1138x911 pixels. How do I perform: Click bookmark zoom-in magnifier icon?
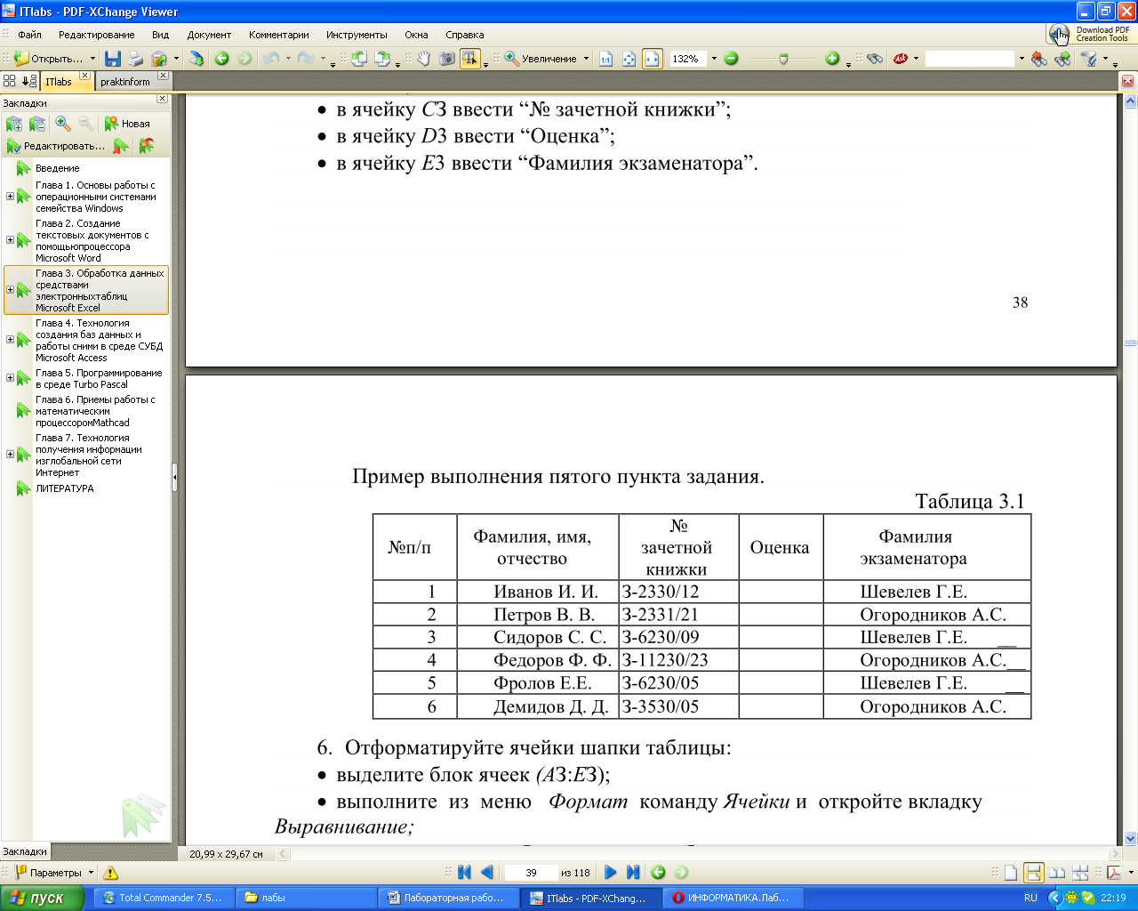(x=62, y=124)
